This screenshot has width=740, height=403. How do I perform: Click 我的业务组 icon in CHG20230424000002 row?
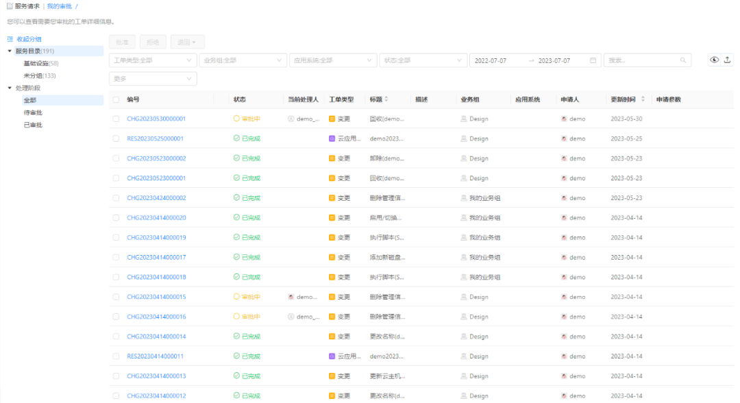463,198
